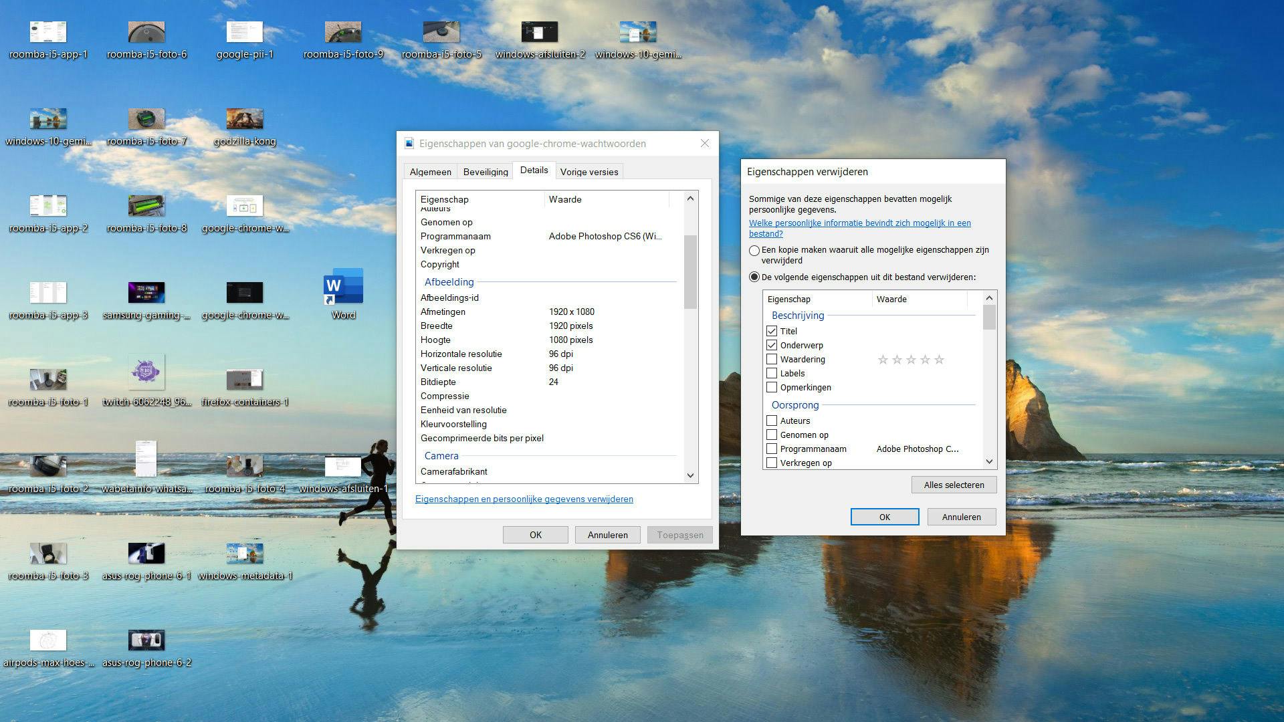Open 'Eigenschappen en persoonlijke gegevens verwijderen' link
The image size is (1284, 722).
coord(524,499)
